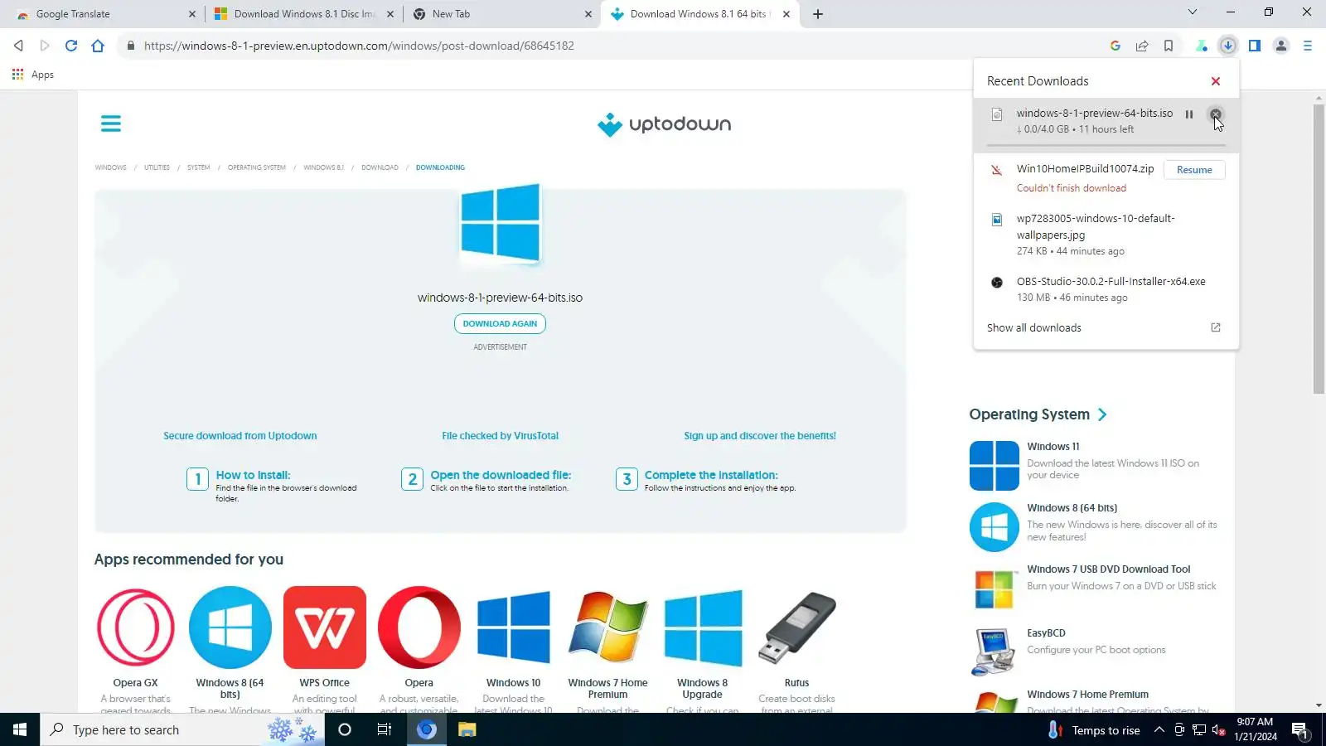Close the New Tab tab
Screen dimensions: 1326x746
588,14
